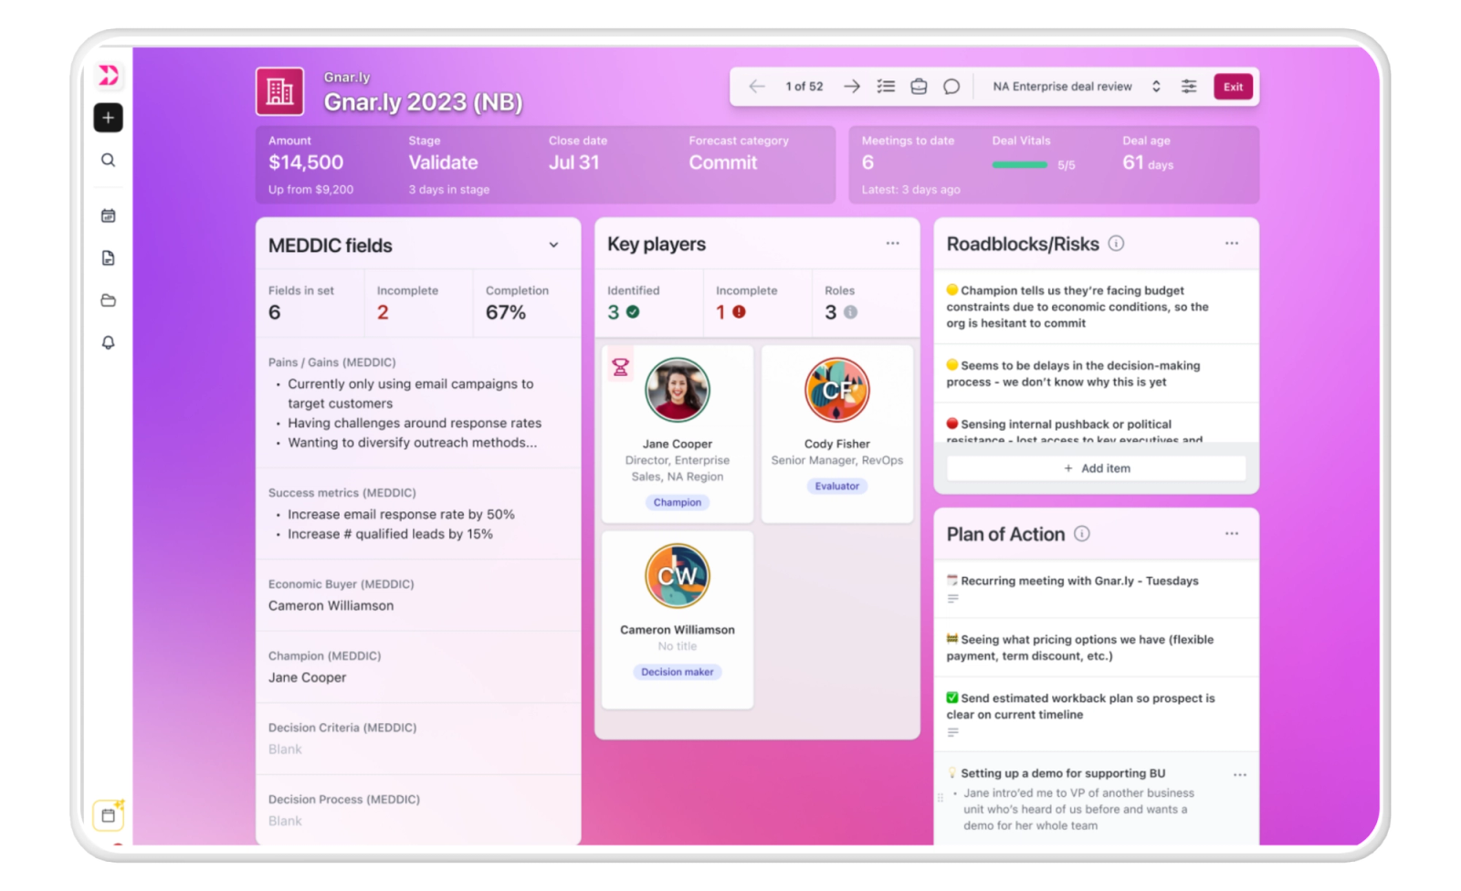Click the red status dot on internal pushback risk
Viewport: 1461px width, 891px height.
[x=952, y=424]
